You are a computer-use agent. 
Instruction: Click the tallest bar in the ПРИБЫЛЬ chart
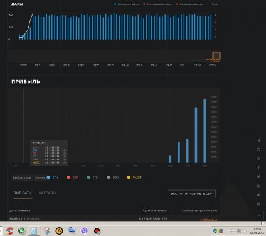point(205,131)
